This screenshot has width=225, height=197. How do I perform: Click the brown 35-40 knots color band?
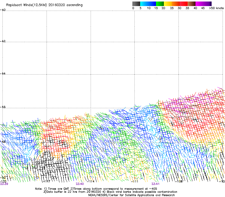(x=192, y=4)
